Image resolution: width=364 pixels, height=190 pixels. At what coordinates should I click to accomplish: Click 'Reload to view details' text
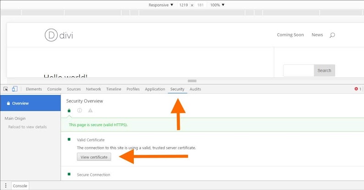pyautogui.click(x=27, y=127)
